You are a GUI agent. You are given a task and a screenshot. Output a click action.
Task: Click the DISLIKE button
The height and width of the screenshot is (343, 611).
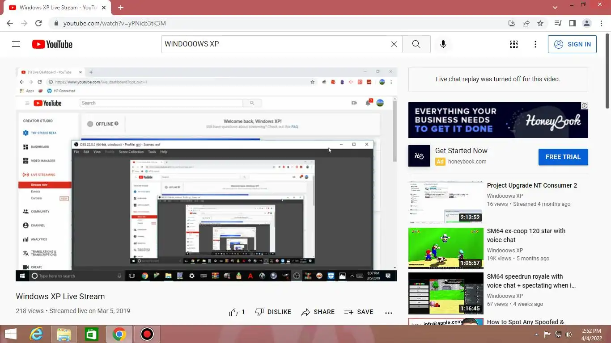pos(273,312)
